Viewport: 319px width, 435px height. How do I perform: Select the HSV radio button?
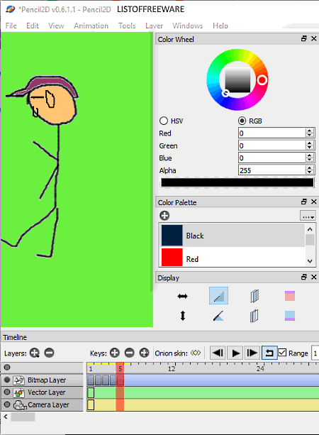point(164,121)
